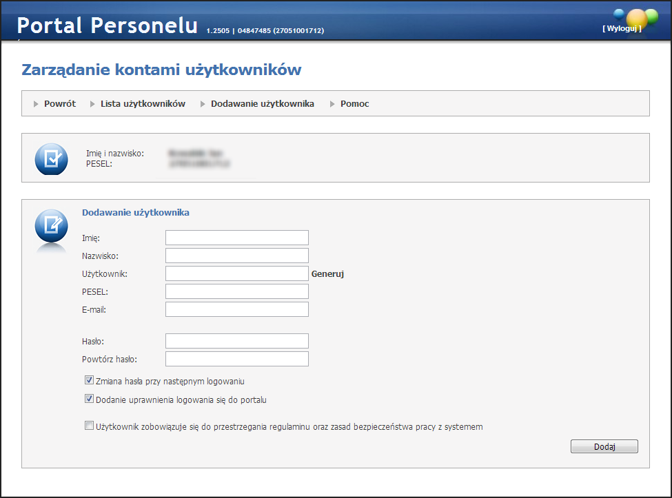Select the PESEL input field

[236, 291]
